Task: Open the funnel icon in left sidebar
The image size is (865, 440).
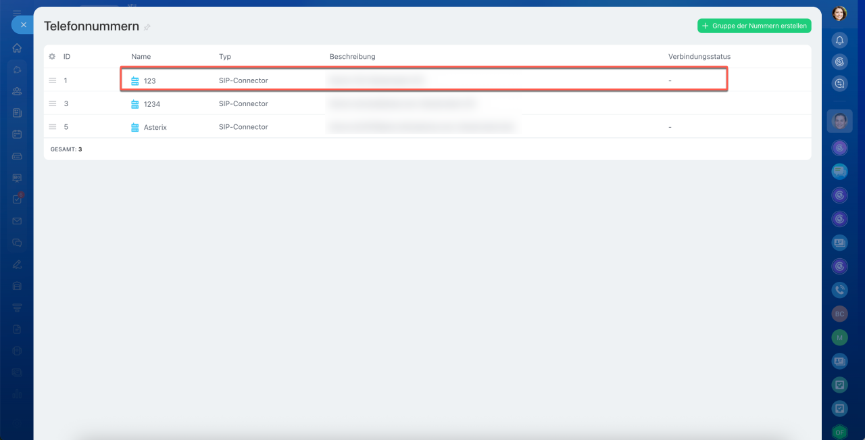Action: [17, 308]
